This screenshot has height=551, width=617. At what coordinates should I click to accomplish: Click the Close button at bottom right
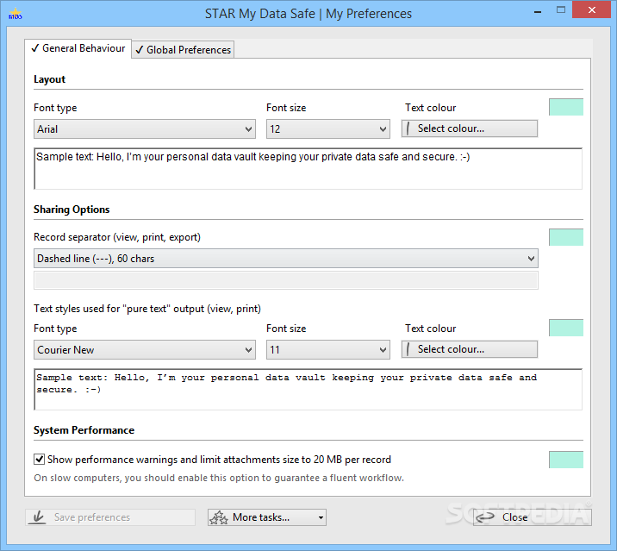(x=532, y=517)
